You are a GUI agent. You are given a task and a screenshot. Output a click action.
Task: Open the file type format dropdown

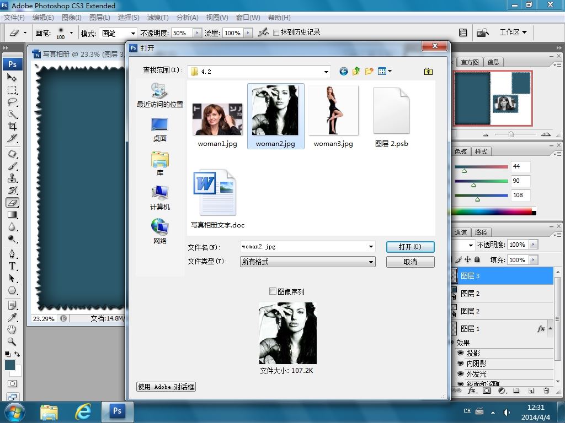coord(371,262)
